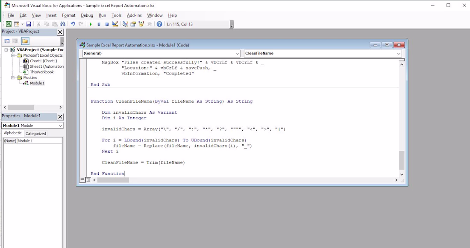Viewport: 470px width, 248px height.
Task: Click the Insert UserForm toolbar icon
Action: coord(17,24)
